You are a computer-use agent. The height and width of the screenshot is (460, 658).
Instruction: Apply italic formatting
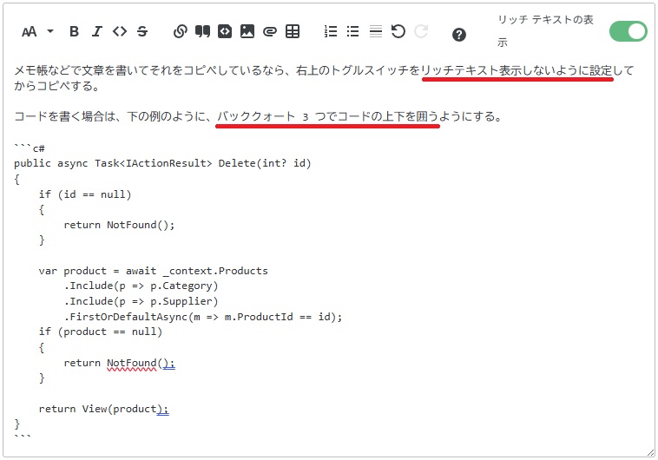pyautogui.click(x=97, y=31)
